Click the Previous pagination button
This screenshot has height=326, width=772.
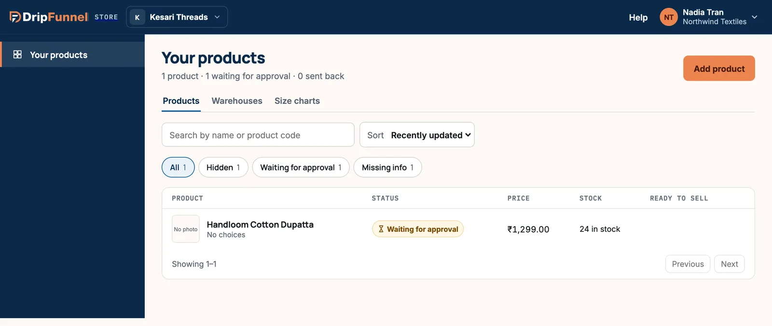pos(688,264)
